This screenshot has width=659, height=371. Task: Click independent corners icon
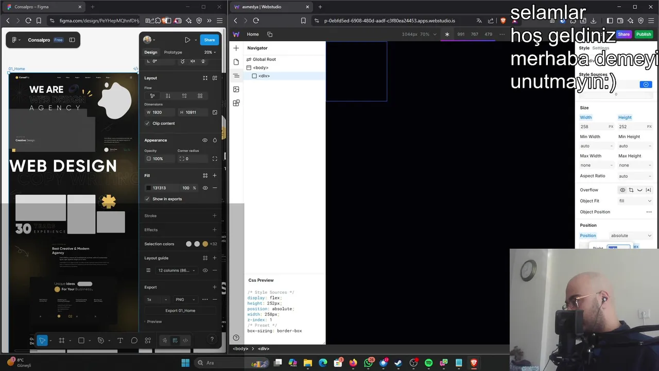(x=215, y=159)
